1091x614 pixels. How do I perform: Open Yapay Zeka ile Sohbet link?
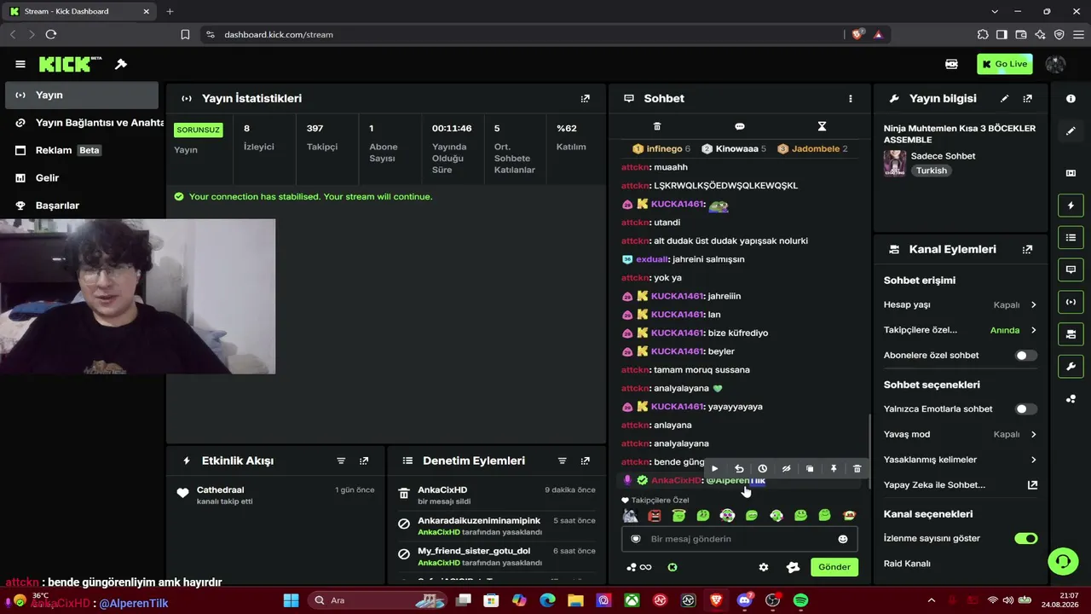[961, 485]
